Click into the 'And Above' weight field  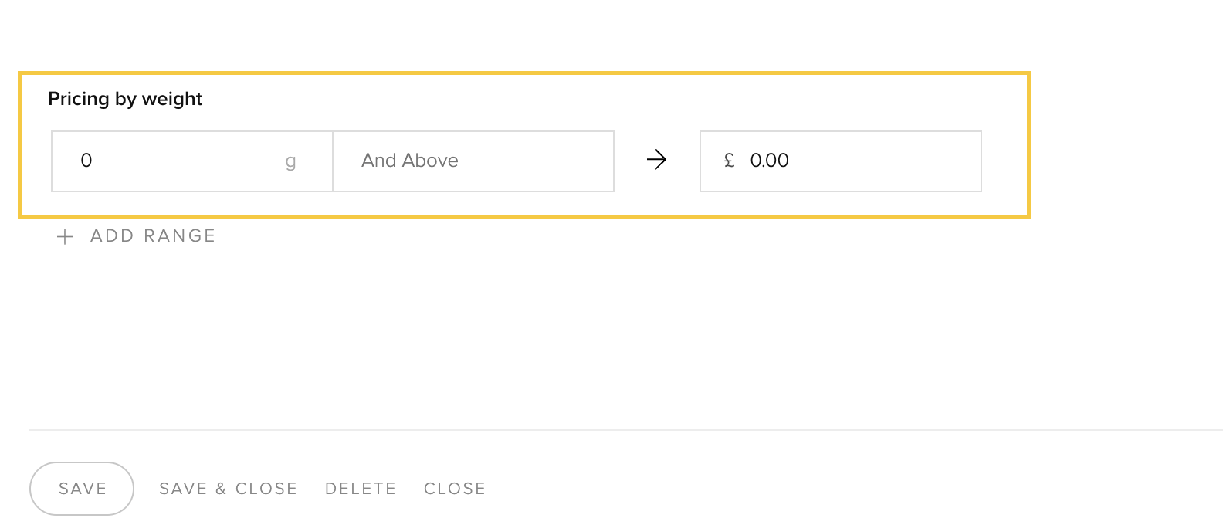pyautogui.click(x=473, y=161)
